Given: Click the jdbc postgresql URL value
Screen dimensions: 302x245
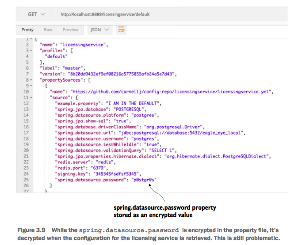Looking at the screenshot, I should [181, 133].
